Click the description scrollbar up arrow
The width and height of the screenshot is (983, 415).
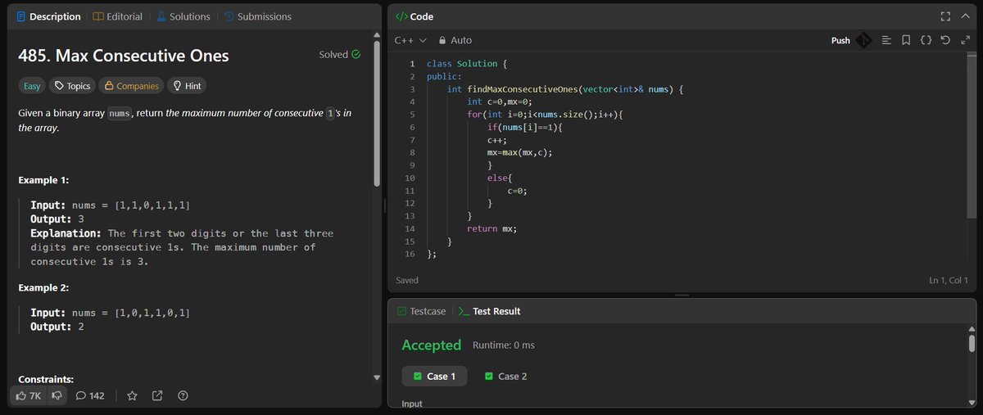coord(377,34)
